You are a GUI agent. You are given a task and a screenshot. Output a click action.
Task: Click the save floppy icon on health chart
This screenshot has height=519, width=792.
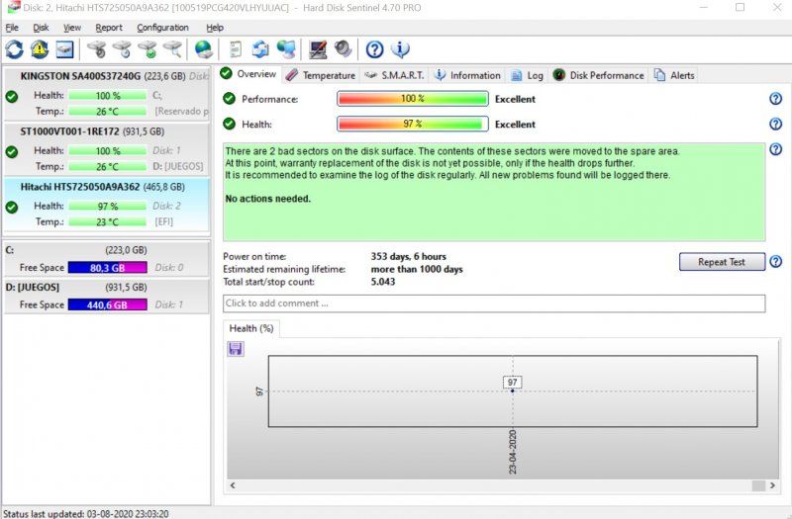(x=236, y=349)
